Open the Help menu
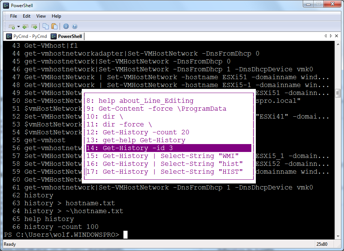The height and width of the screenshot is (251, 344). 56,16
